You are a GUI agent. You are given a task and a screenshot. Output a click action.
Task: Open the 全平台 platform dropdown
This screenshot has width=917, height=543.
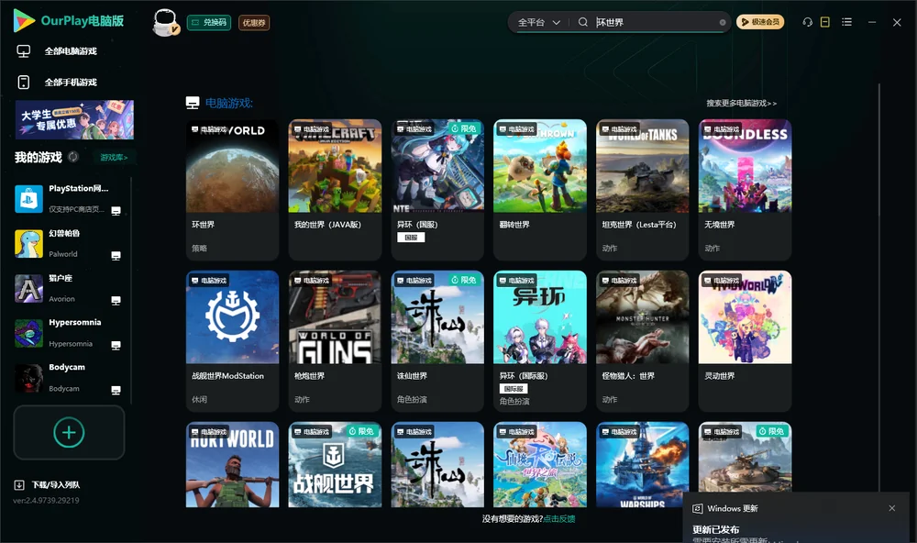click(538, 22)
